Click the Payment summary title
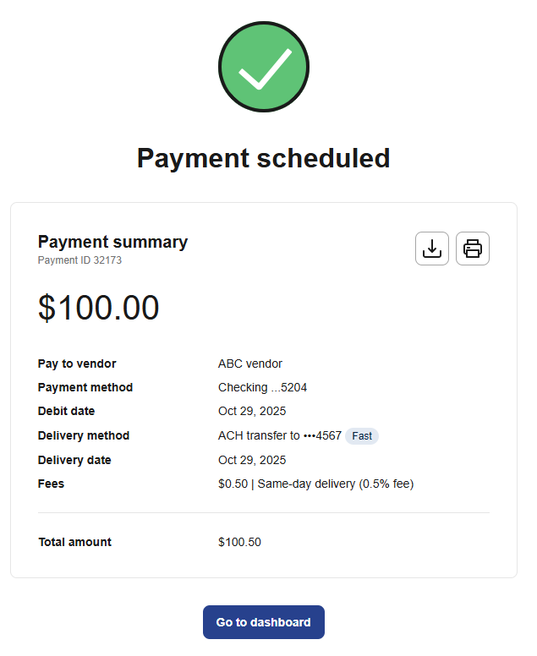 pos(112,242)
